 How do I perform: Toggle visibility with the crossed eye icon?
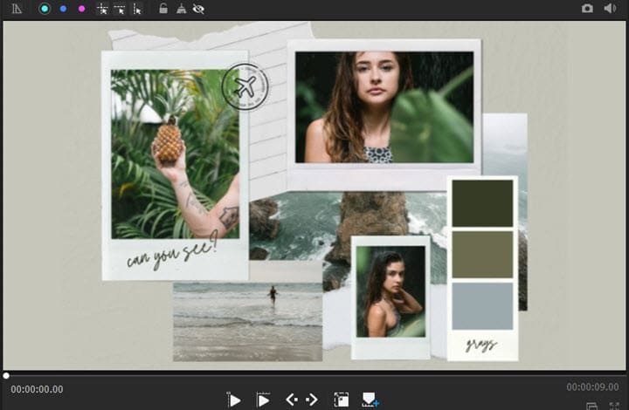pyautogui.click(x=198, y=9)
